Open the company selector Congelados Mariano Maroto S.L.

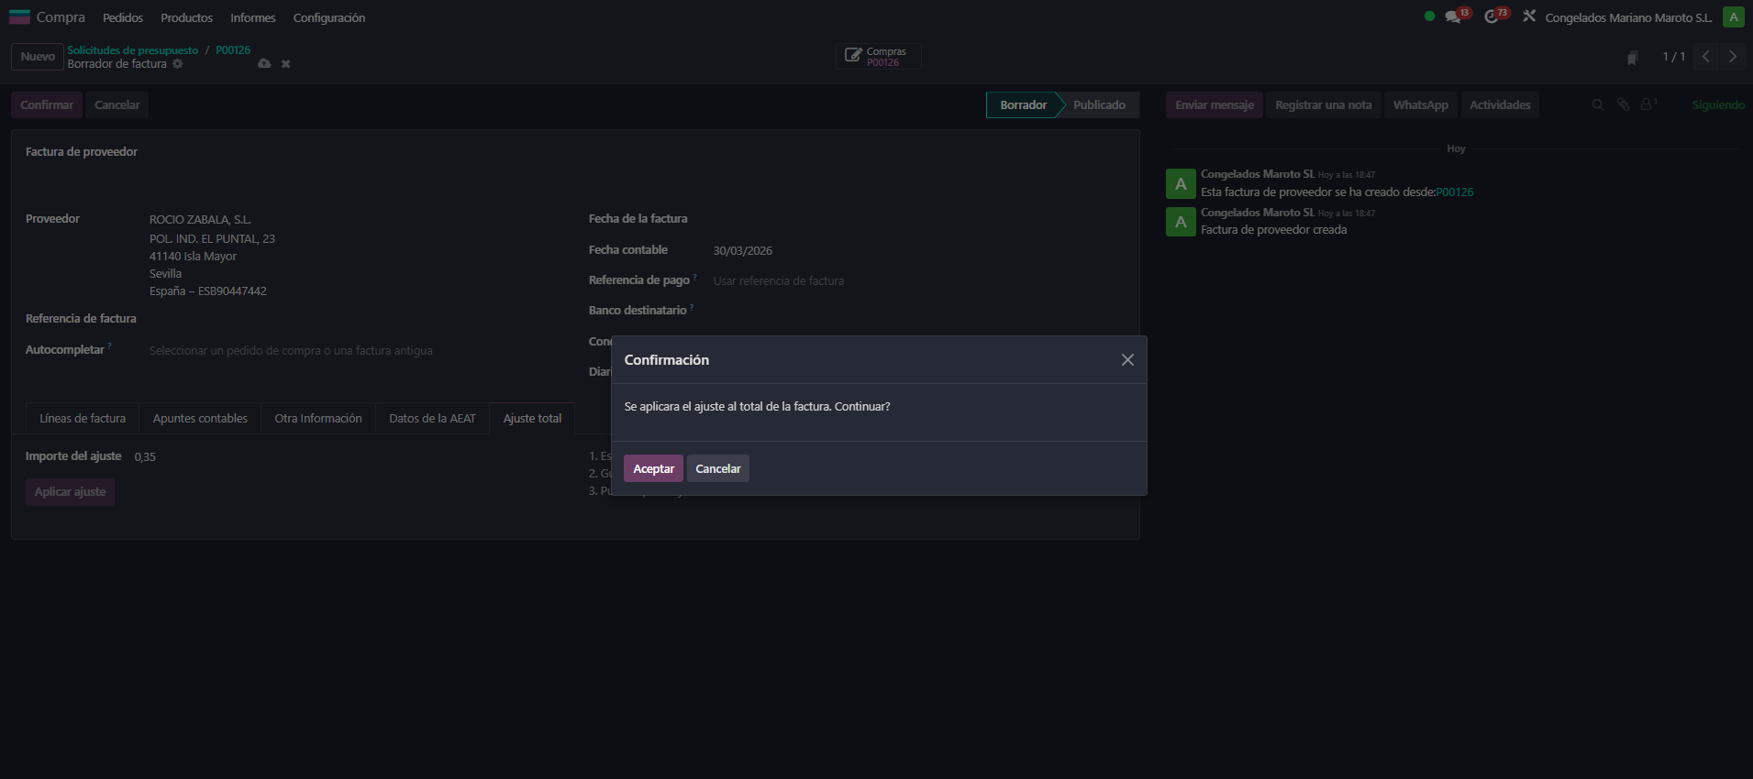(1627, 17)
